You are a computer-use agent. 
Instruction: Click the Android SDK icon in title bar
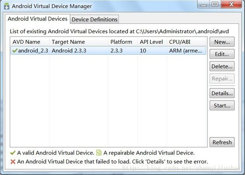(6, 6)
